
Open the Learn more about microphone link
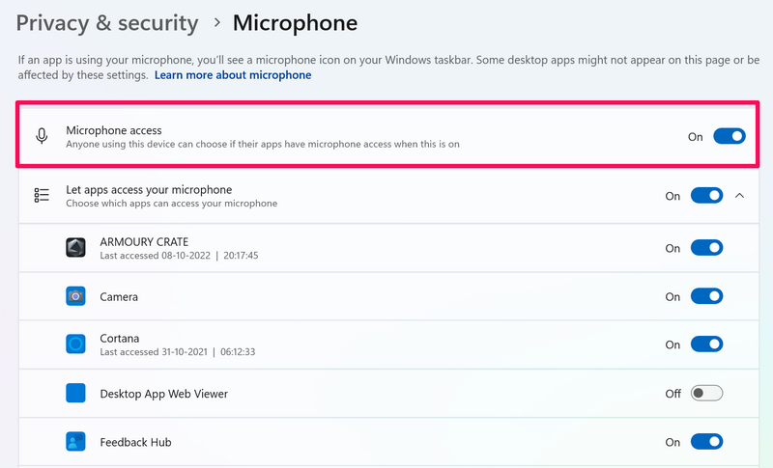point(233,75)
